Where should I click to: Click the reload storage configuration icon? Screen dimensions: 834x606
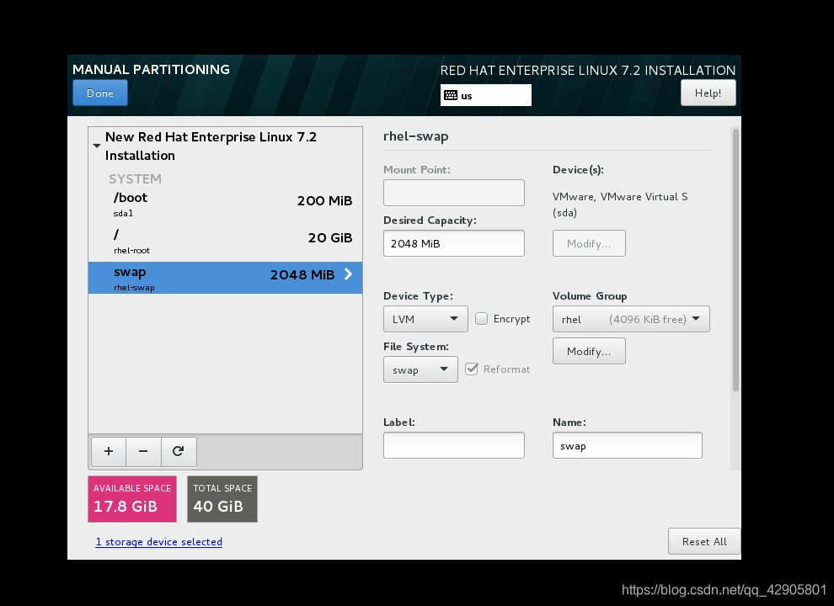coord(179,451)
